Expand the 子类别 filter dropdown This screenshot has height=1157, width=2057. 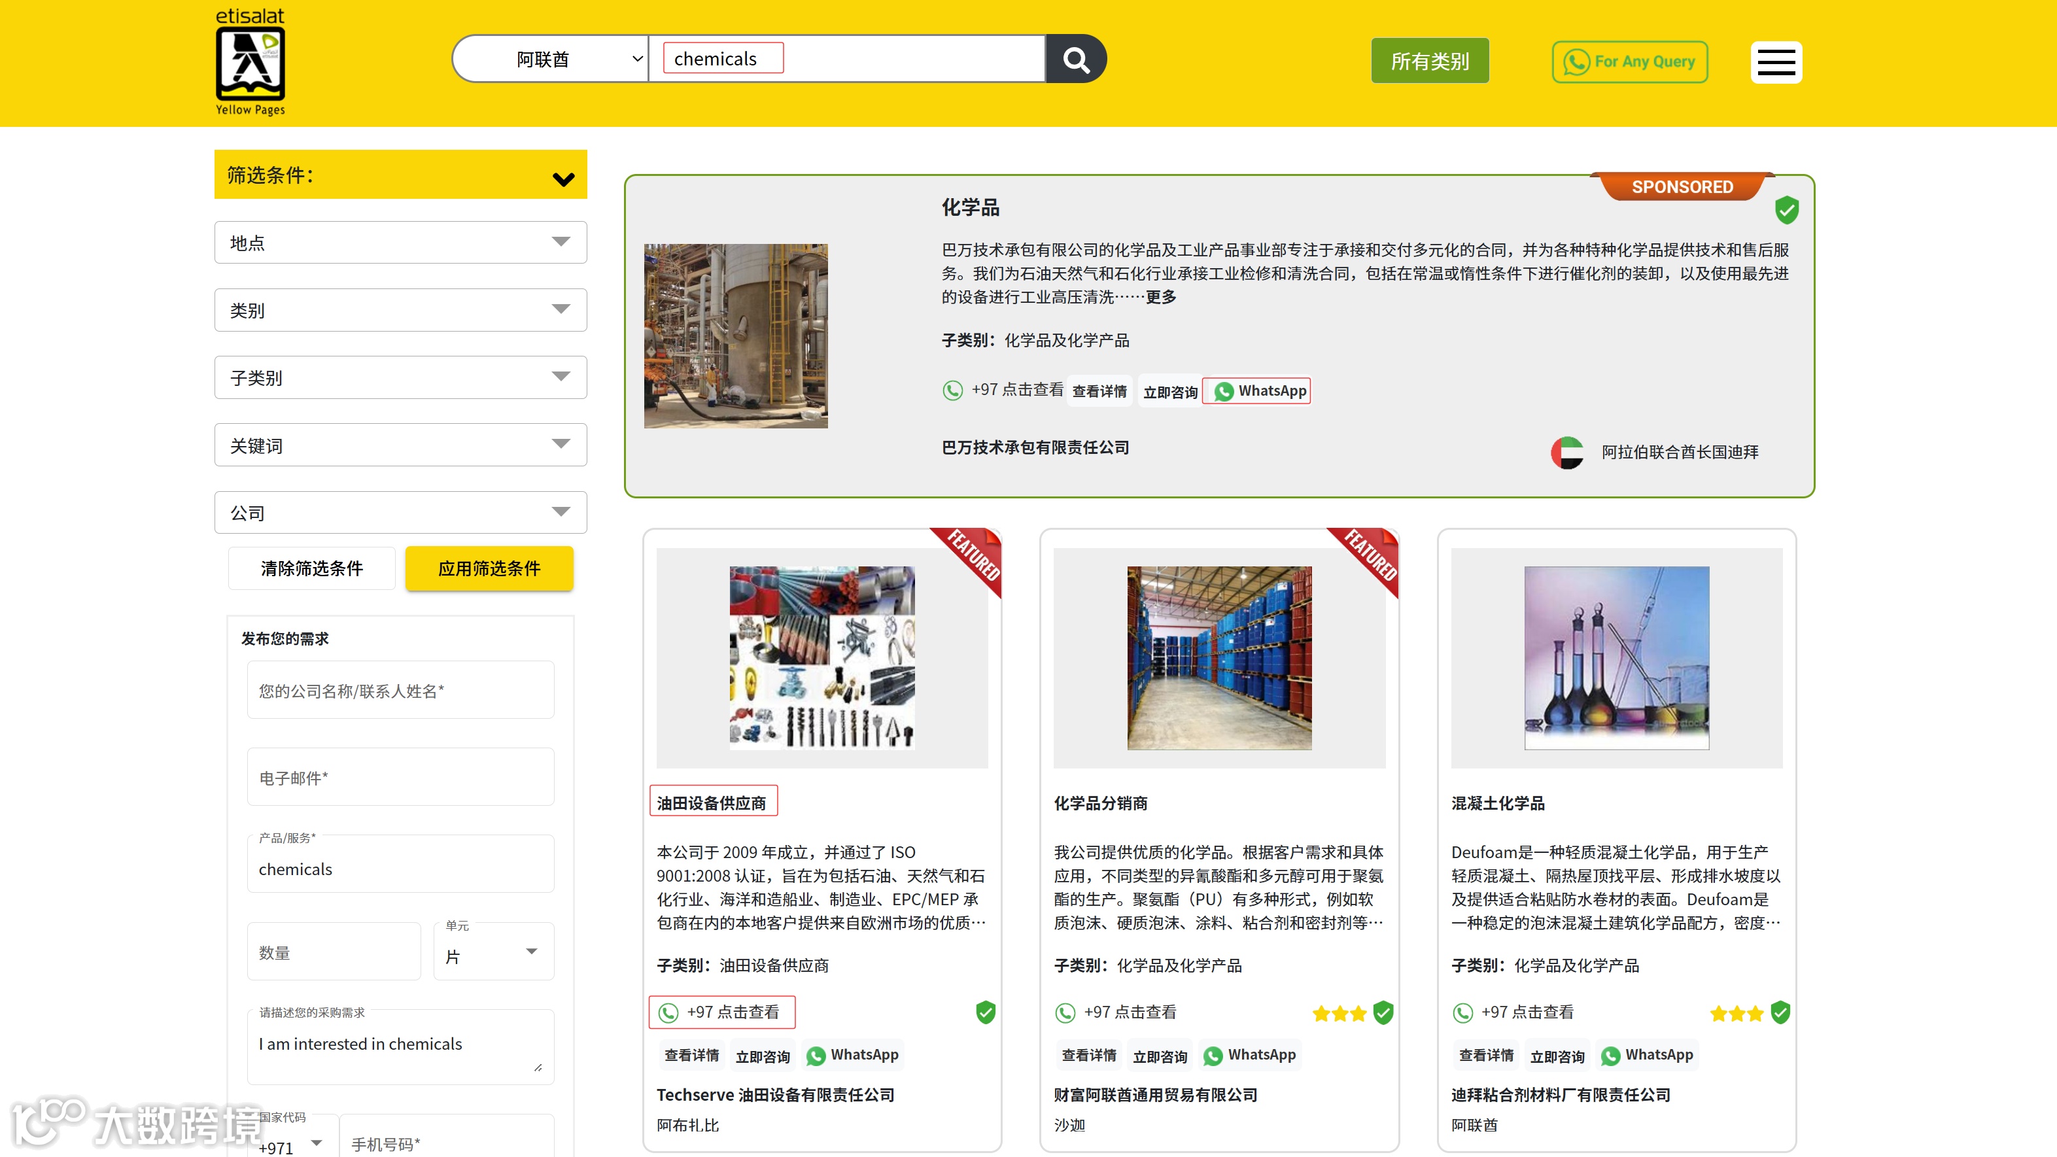click(400, 377)
